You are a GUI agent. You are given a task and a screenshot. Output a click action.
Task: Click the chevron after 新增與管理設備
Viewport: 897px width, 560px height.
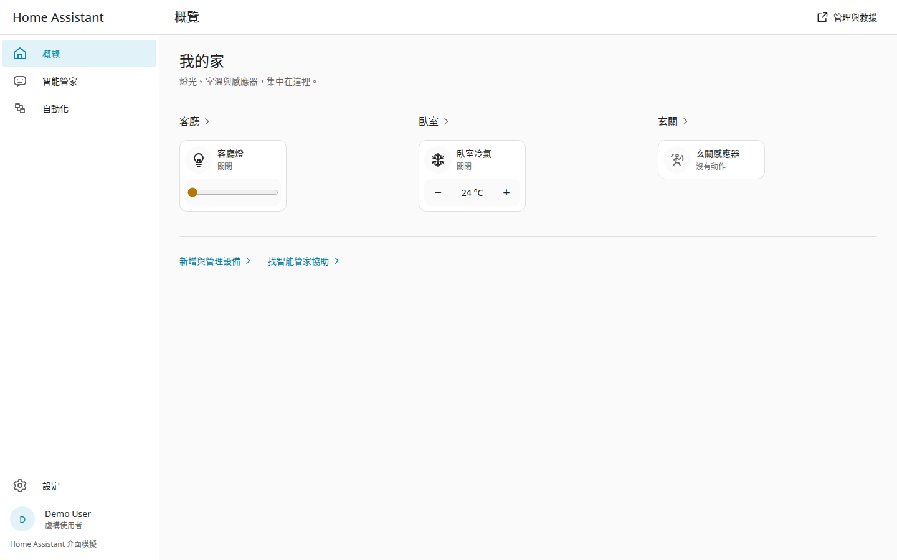click(x=248, y=261)
